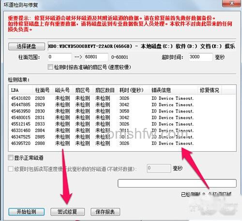Click the 超时时间 label

172,57
